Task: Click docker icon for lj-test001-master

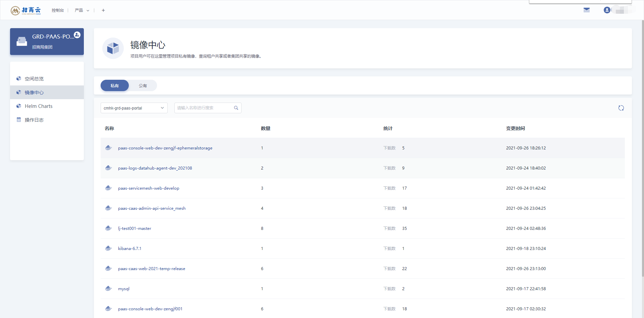Action: tap(108, 228)
